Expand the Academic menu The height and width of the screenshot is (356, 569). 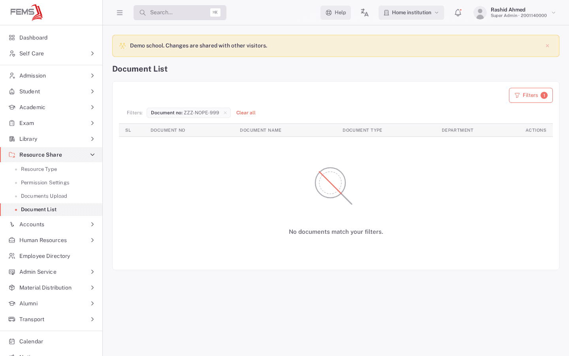tap(51, 107)
